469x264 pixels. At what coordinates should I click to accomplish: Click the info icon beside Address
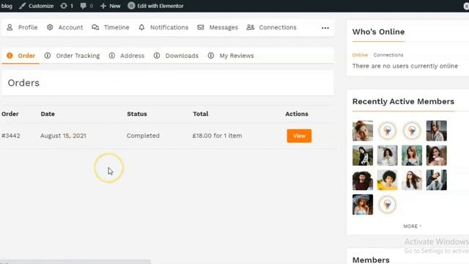click(112, 56)
